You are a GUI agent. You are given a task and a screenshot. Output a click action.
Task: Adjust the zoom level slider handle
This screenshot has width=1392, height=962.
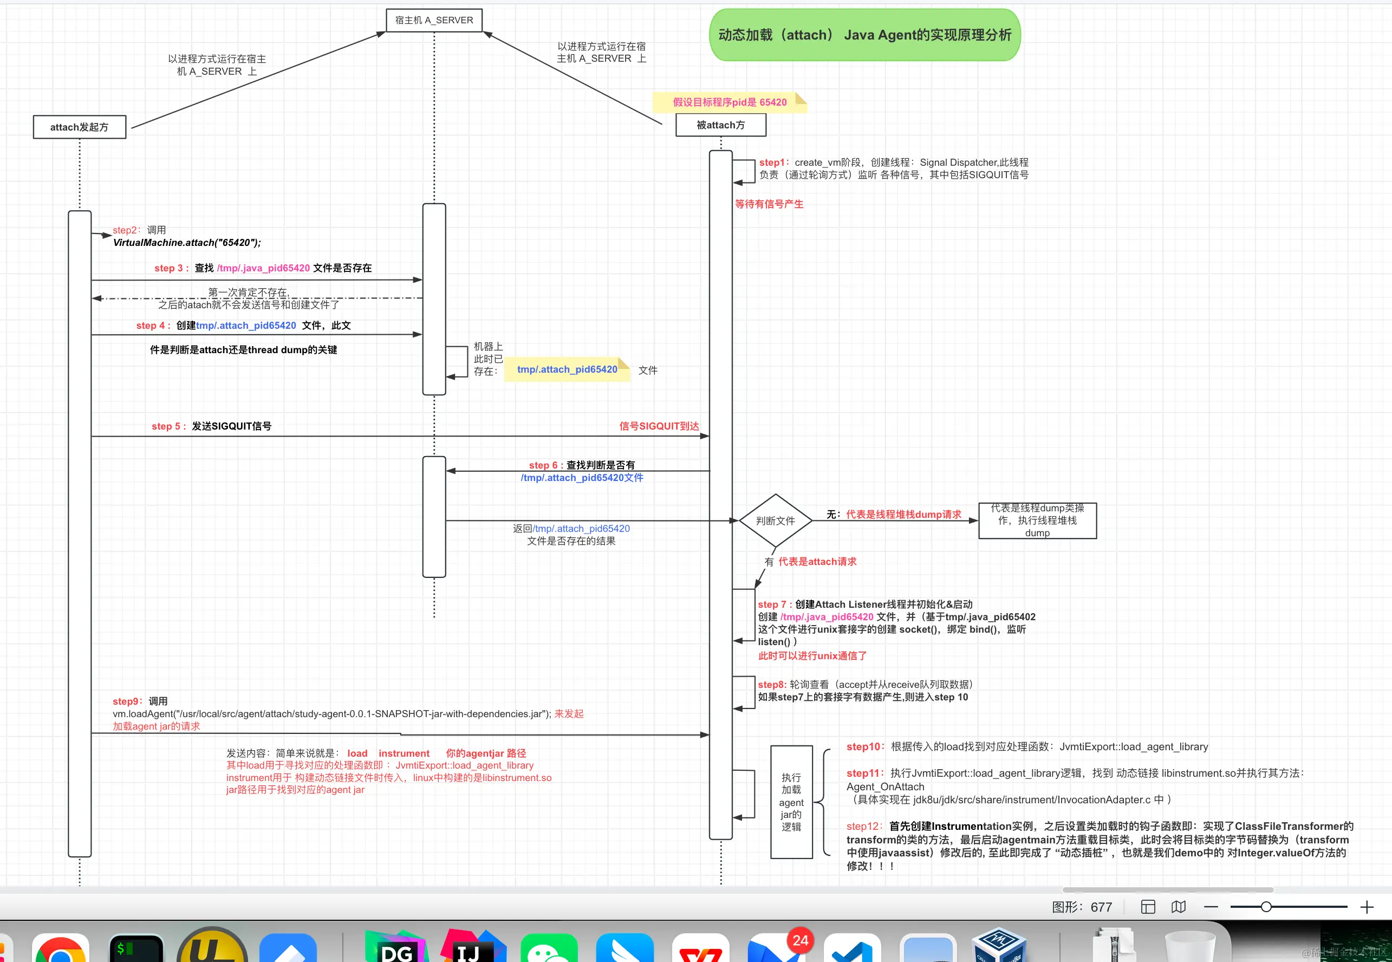[x=1266, y=907]
